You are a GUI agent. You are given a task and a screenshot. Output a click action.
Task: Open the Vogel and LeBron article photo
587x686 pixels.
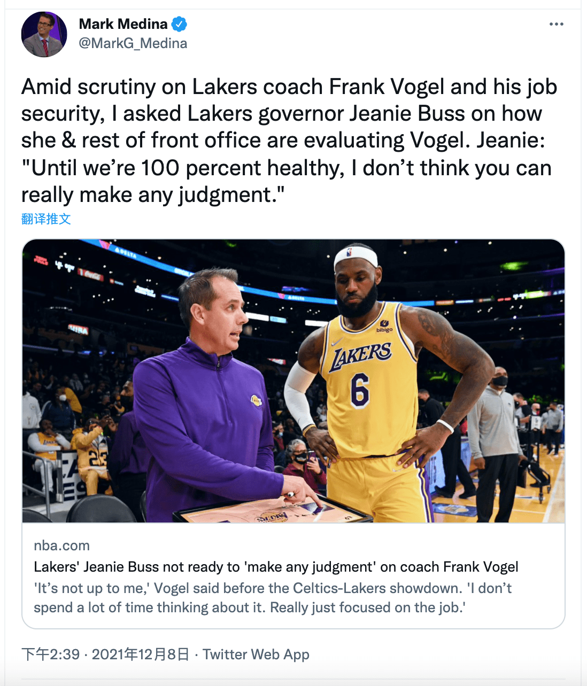click(x=293, y=381)
